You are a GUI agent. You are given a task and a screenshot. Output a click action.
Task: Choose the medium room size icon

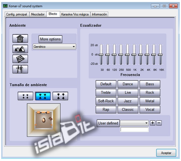pyautogui.click(x=43, y=96)
